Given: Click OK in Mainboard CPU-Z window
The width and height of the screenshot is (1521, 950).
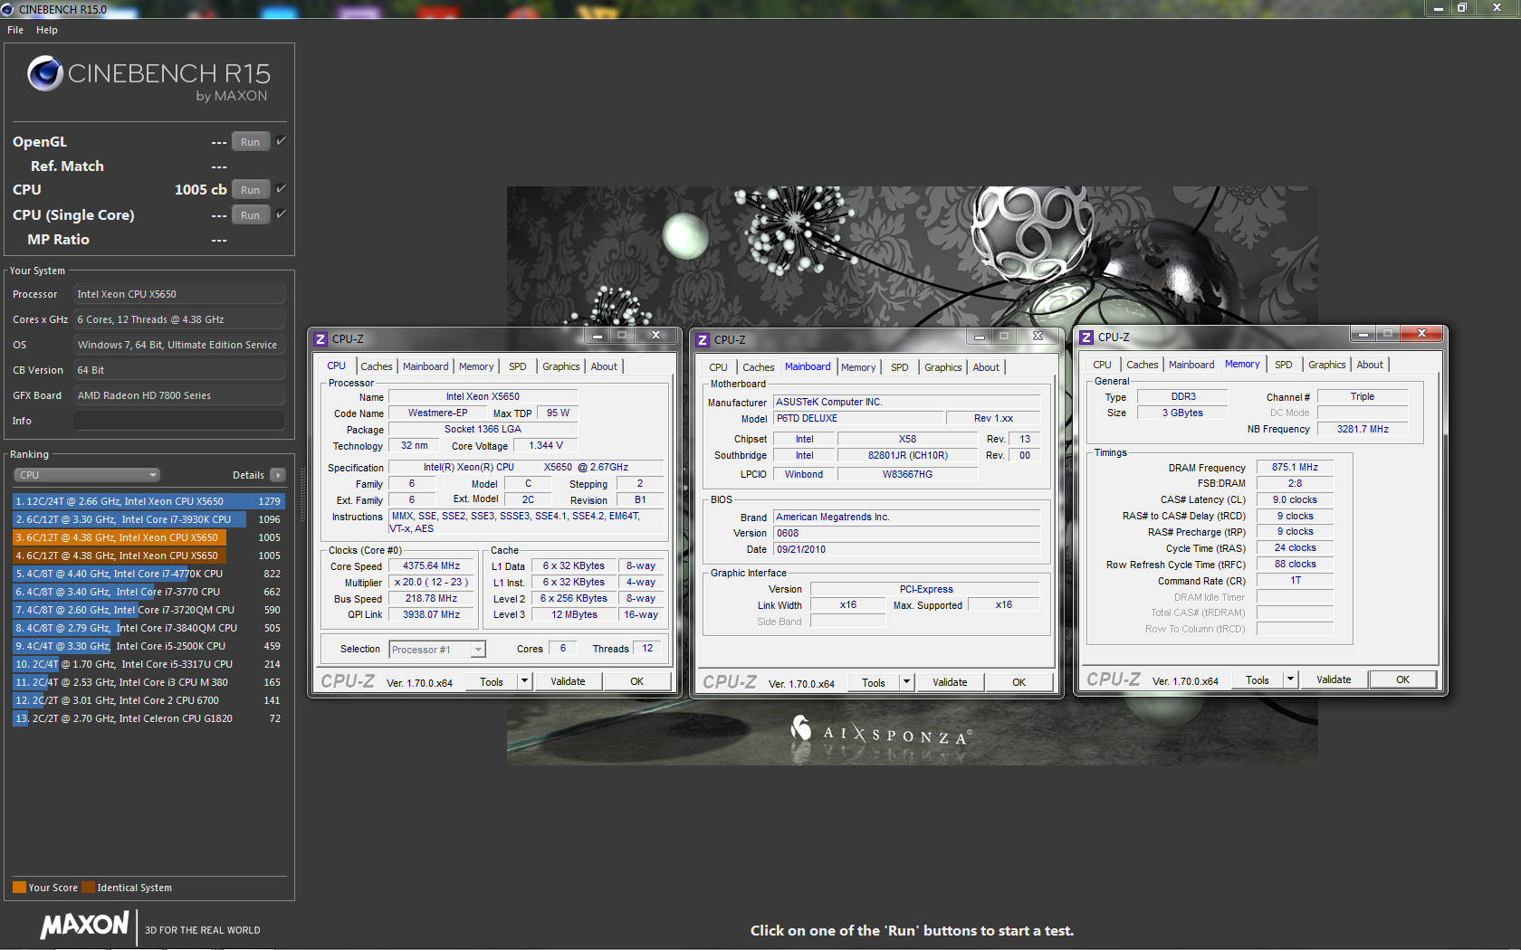Looking at the screenshot, I should 1019,682.
